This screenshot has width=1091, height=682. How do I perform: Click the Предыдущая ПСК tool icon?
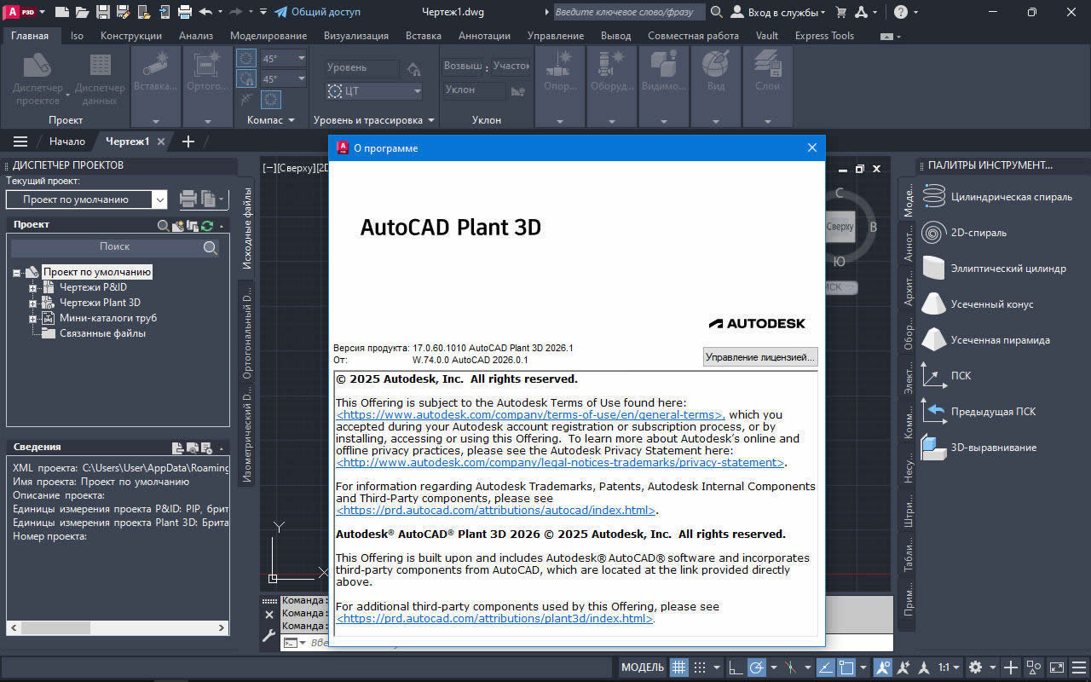935,412
